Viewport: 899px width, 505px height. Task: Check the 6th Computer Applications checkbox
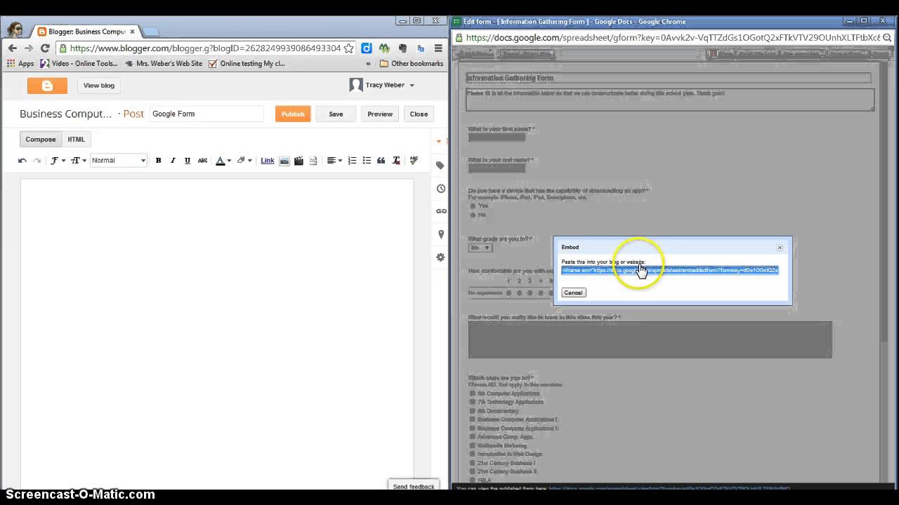point(473,393)
